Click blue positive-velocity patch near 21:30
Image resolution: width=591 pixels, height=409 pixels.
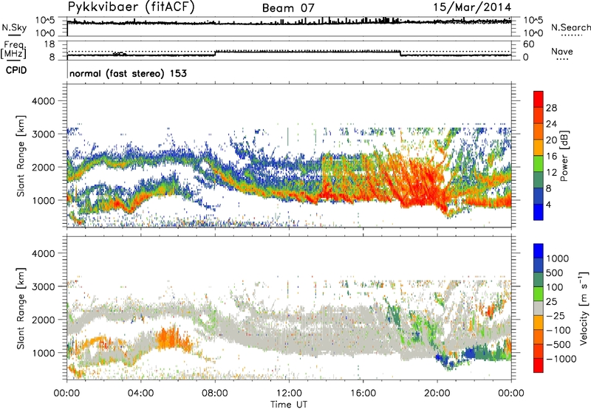tap(470, 353)
